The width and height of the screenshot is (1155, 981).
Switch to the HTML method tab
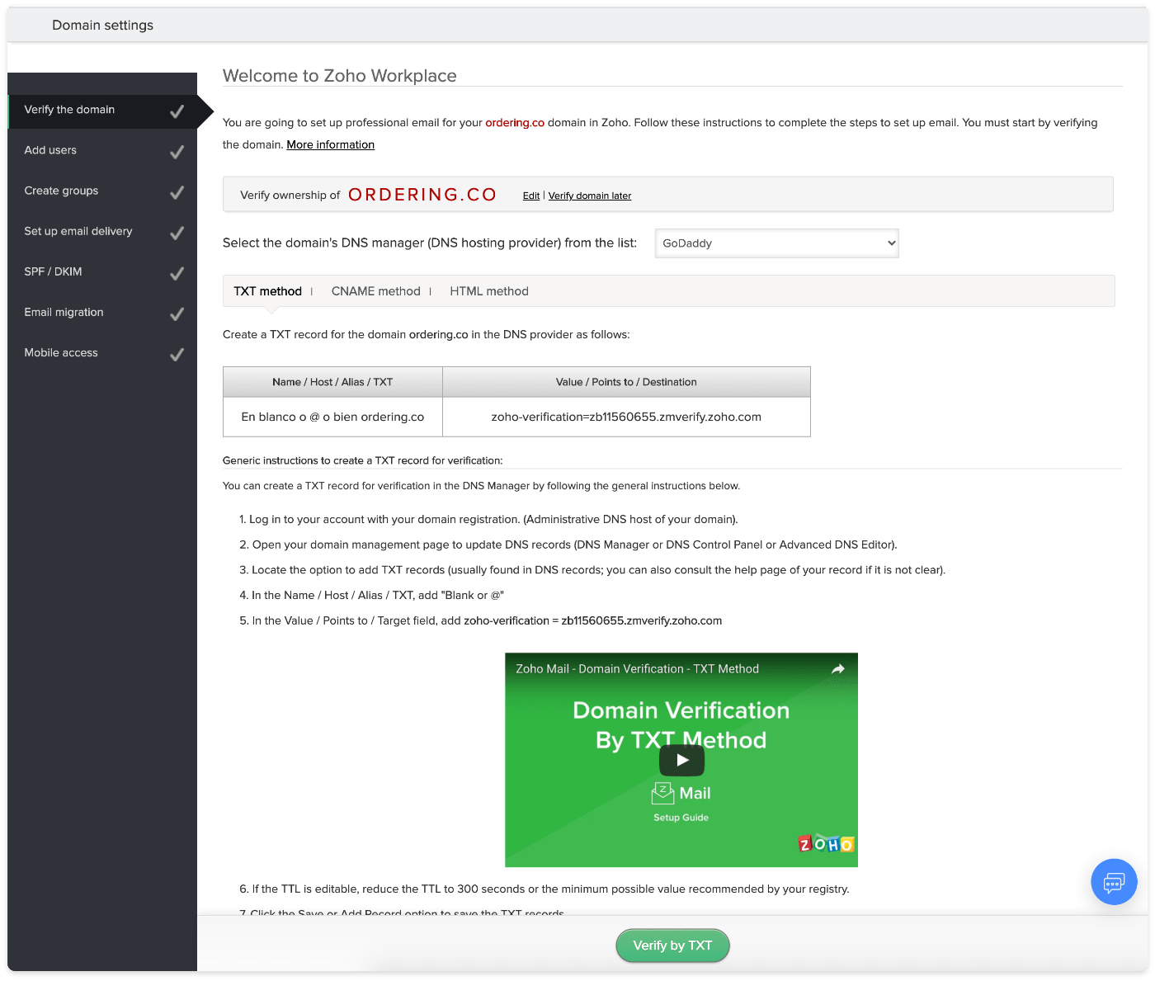point(489,291)
